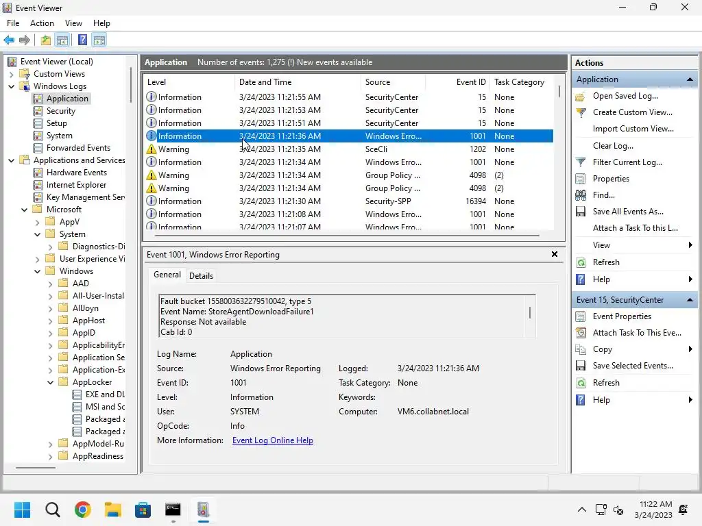Screen dimensions: 702x526
Task: Click the event list horizontal scrollbar
Action: click(x=348, y=234)
